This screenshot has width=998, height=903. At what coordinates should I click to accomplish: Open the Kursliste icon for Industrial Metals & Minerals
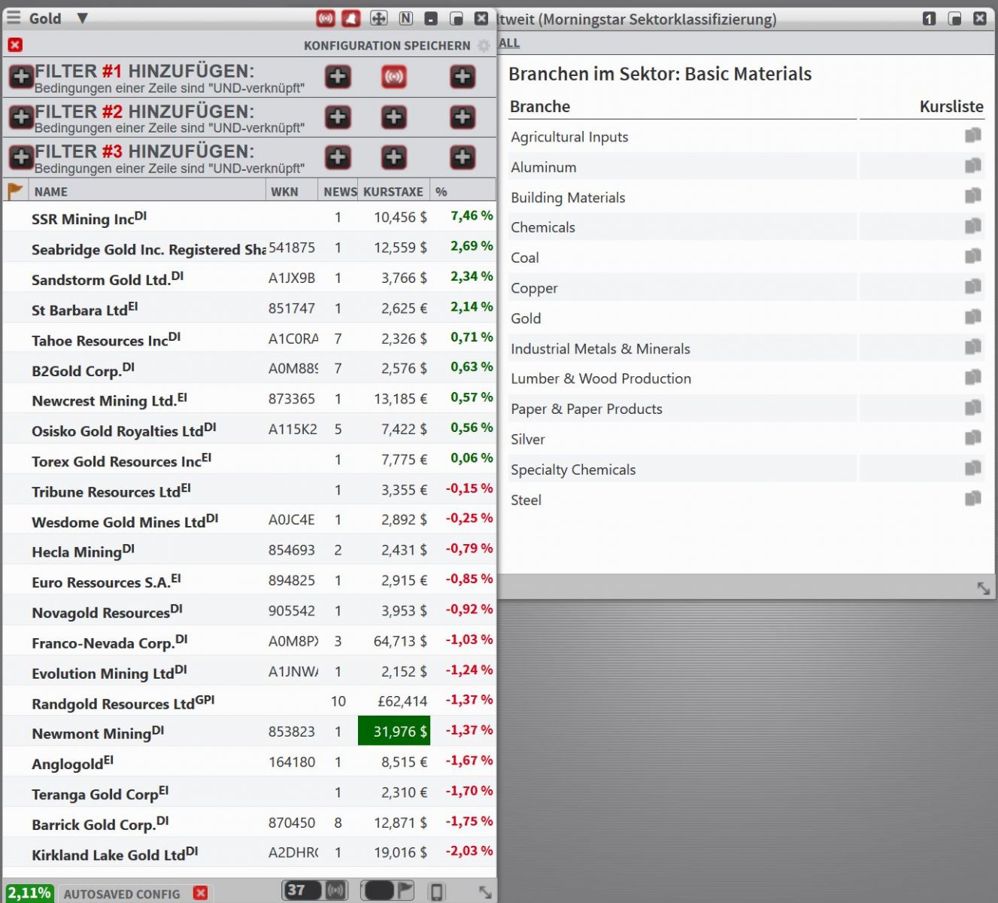(973, 347)
